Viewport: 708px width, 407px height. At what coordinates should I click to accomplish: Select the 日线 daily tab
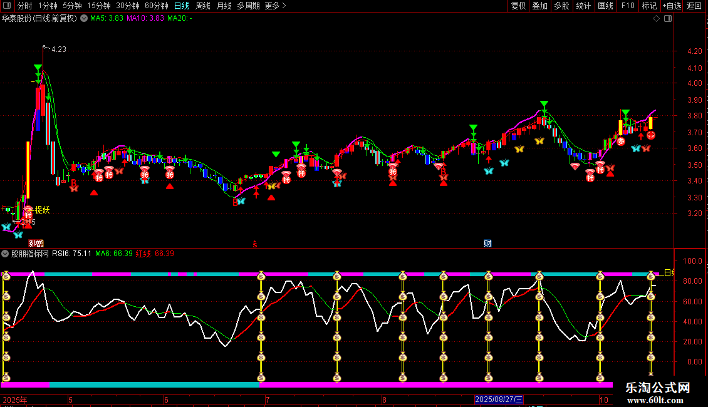(x=182, y=6)
